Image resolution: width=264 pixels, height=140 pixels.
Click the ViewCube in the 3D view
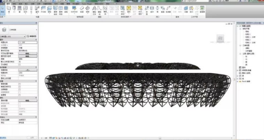[220, 38]
